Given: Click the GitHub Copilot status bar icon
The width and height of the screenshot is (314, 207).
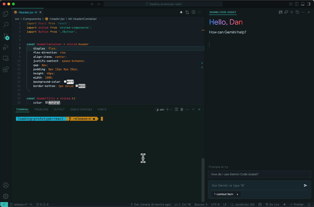Looking at the screenshot, I should [x=260, y=204].
